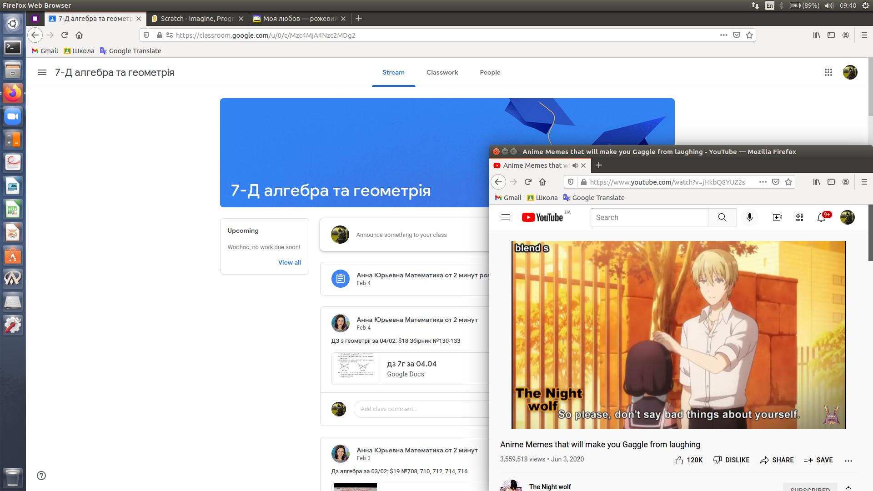Open YouTube window Firefox hamburger menu

pyautogui.click(x=864, y=182)
